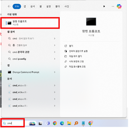Viewport: 129px width, 130px height.
Task: Switch to the 웹 filter tab
Action: click(40, 6)
